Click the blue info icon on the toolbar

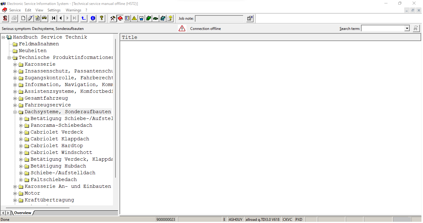tap(93, 18)
